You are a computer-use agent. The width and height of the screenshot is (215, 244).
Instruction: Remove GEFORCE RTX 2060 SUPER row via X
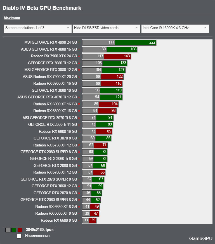pos(79,200)
